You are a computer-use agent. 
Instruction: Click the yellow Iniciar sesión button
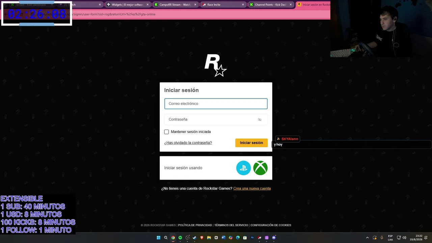251,143
